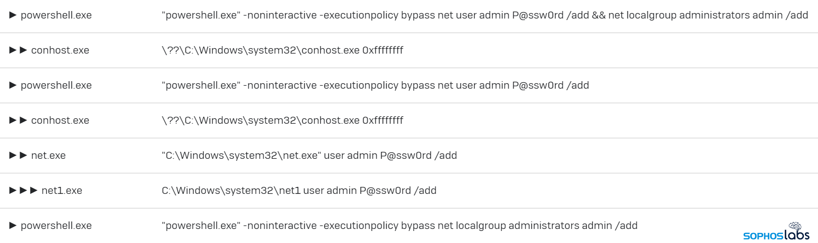The height and width of the screenshot is (243, 818).
Task: Select the powershell.exe name above the lower conhost.exe
Action: tap(56, 85)
